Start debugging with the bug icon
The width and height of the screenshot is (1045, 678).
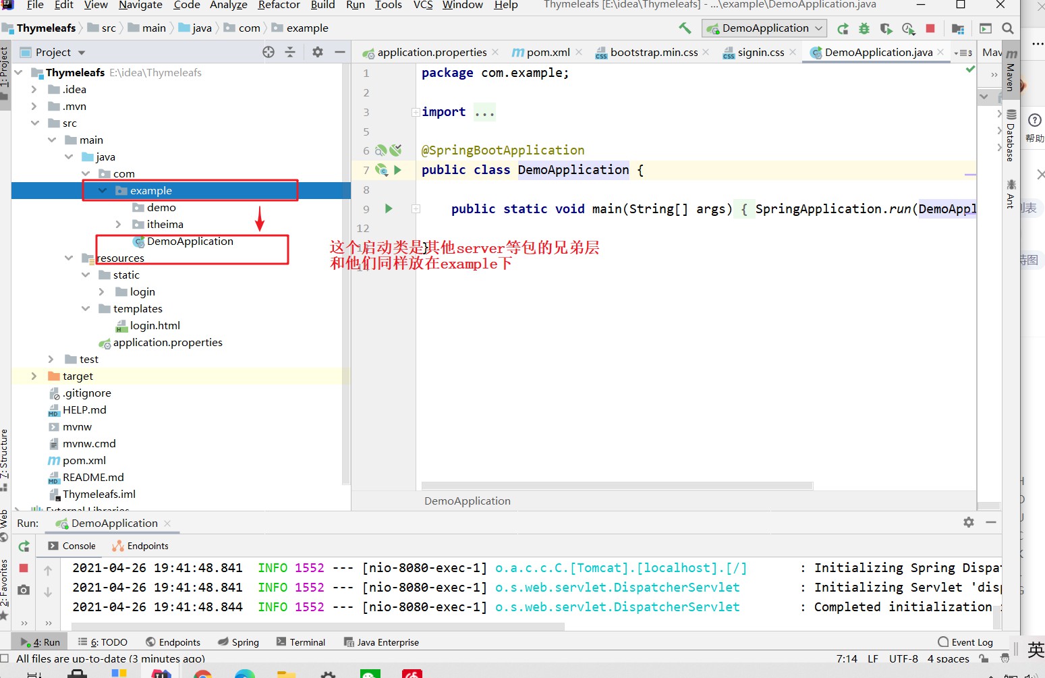(864, 28)
